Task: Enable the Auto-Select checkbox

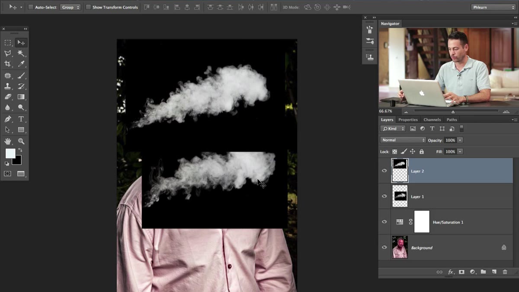Action: click(x=31, y=7)
